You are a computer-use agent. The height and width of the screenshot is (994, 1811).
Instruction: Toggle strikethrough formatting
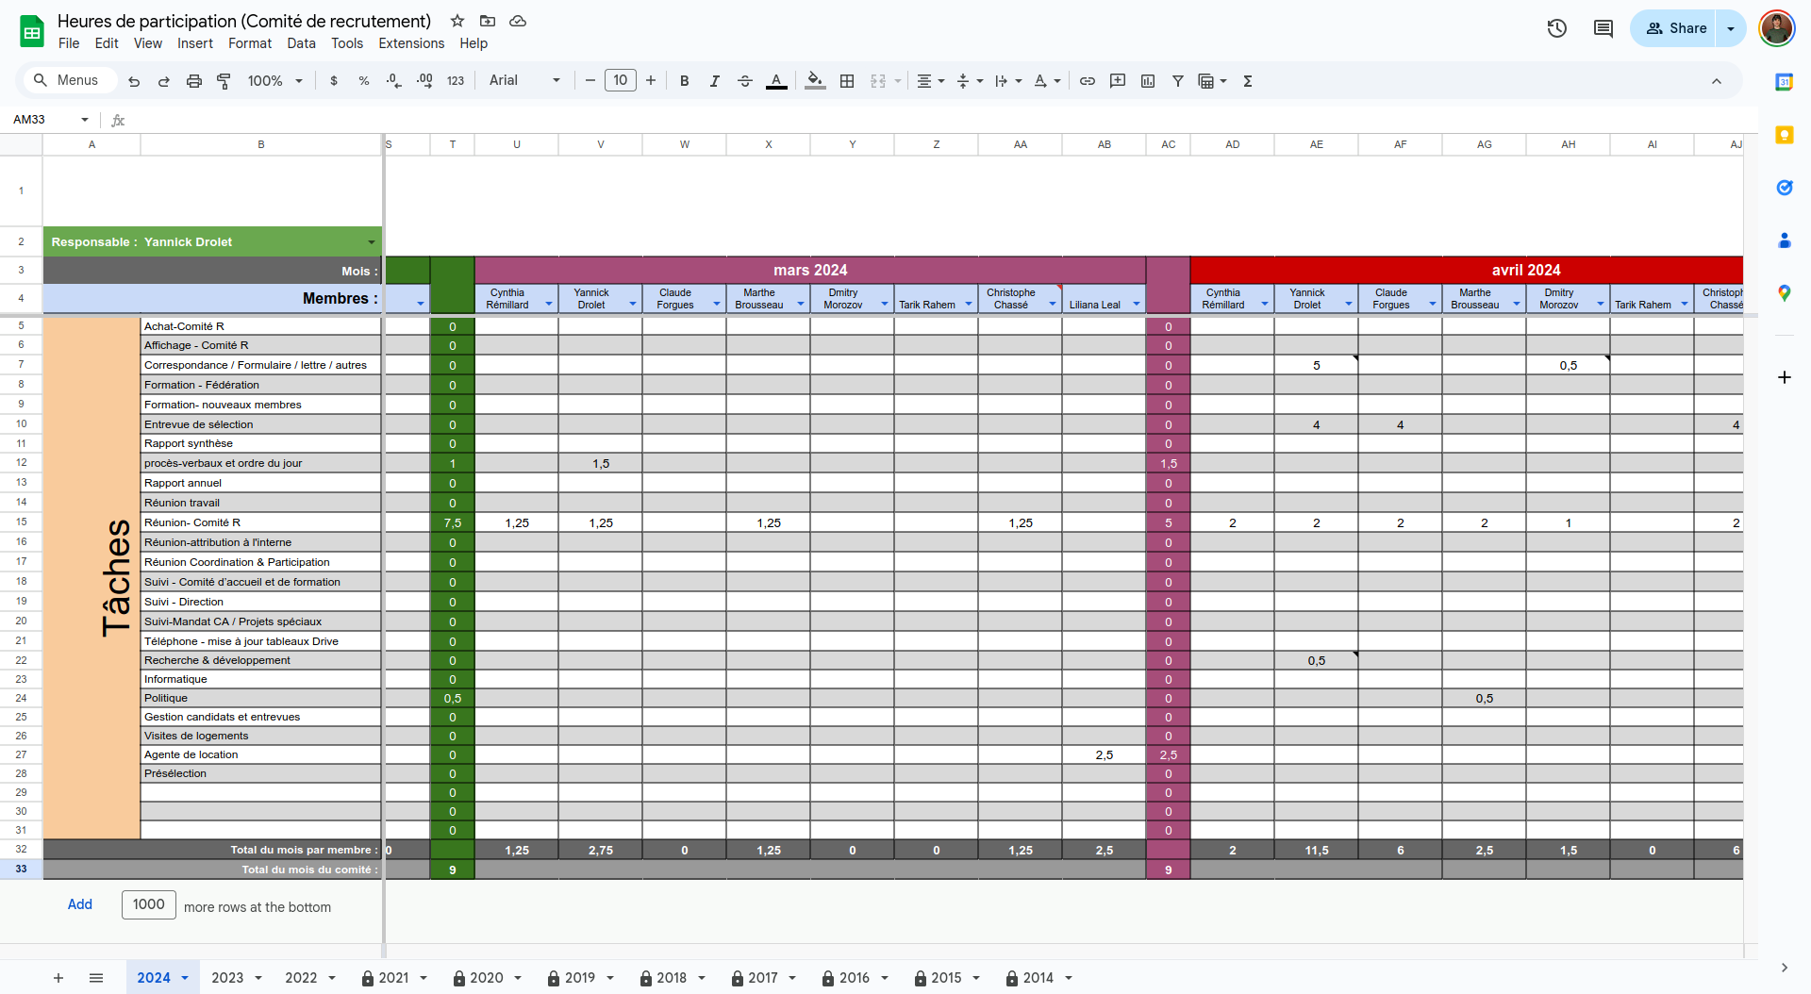(x=745, y=81)
